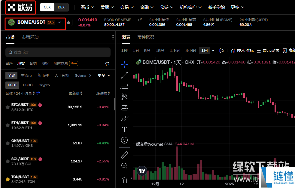The width and height of the screenshot is (295, 188).
Task: Open the 交易 menu
Action: click(x=127, y=7)
